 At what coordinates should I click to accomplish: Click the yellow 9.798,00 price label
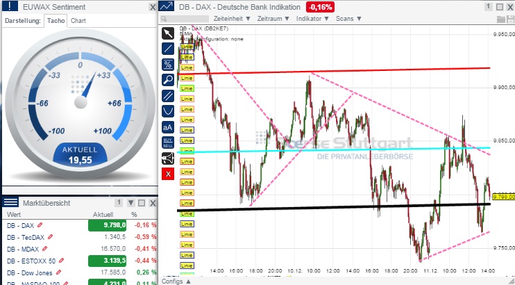point(503,197)
